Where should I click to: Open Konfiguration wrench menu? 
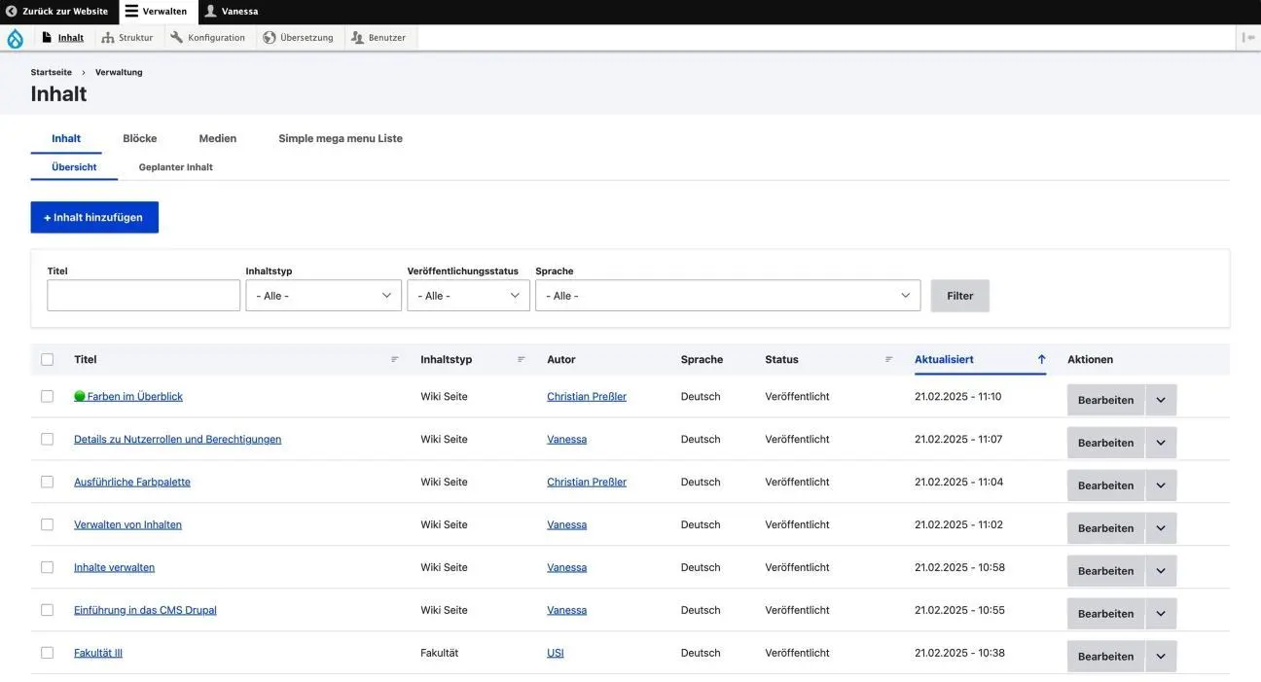(x=207, y=38)
